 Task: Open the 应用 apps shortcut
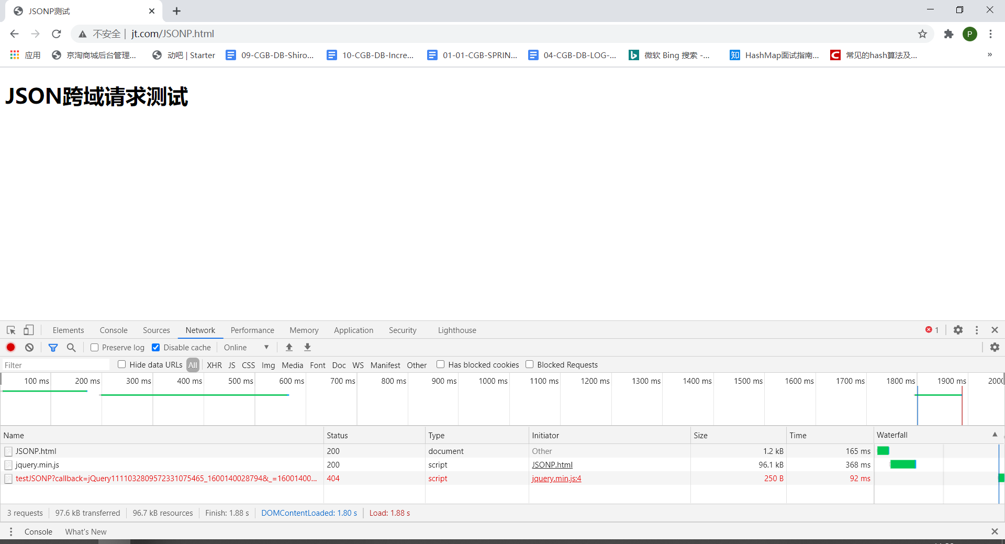point(25,55)
